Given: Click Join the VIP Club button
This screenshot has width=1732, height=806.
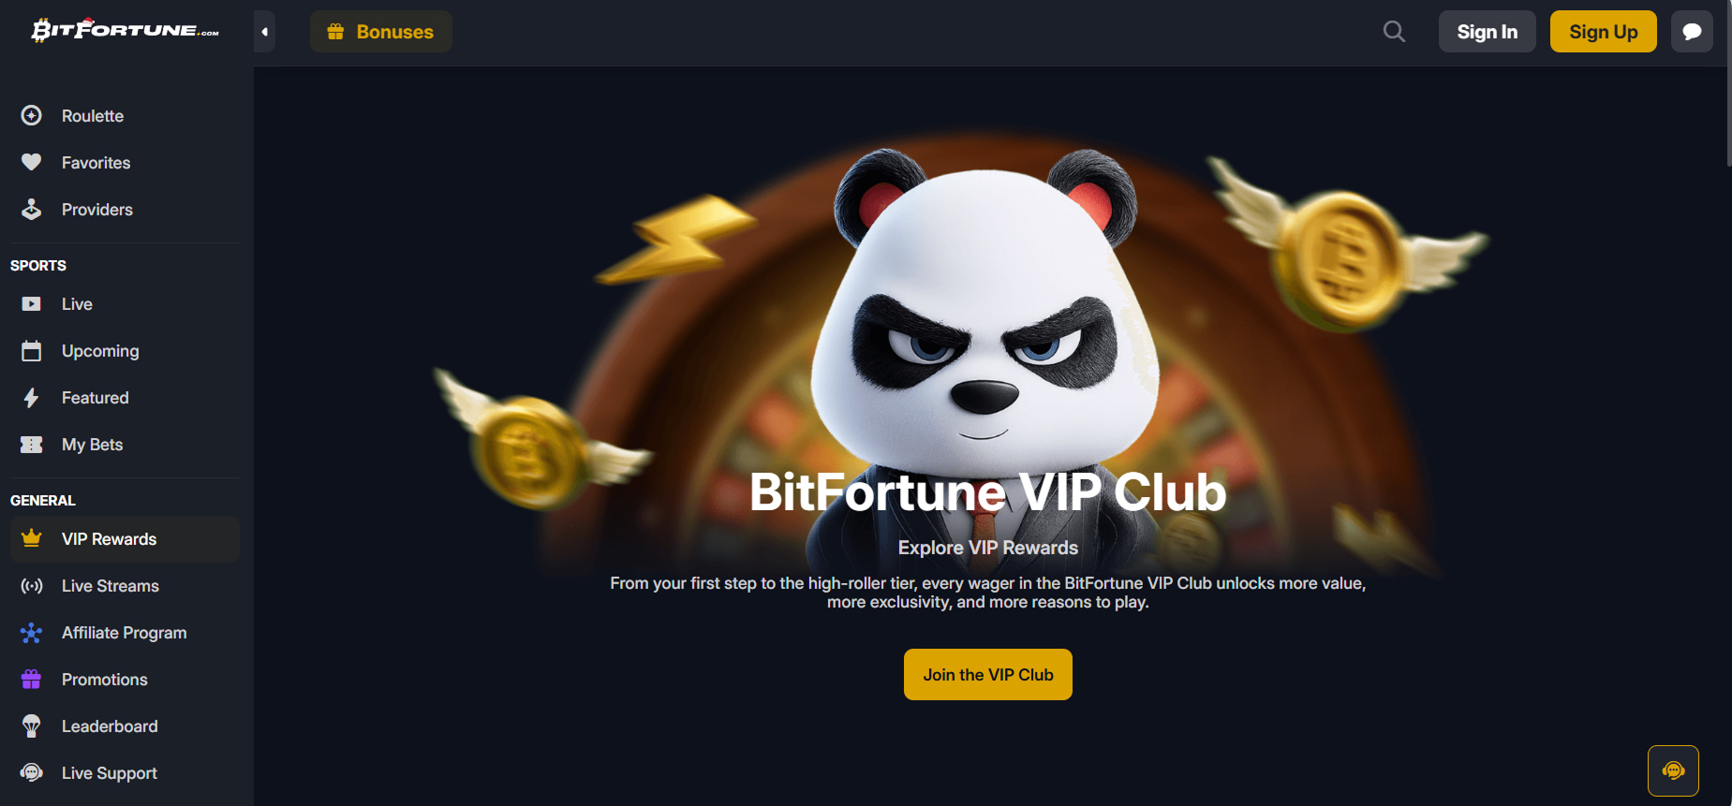Looking at the screenshot, I should [988, 674].
